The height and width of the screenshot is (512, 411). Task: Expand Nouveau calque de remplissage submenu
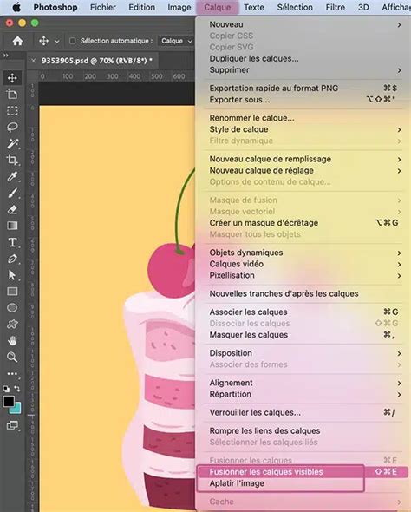point(399,160)
